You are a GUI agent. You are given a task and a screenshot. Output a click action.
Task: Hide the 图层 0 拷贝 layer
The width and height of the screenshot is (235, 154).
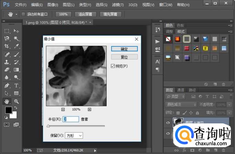pos(168,123)
